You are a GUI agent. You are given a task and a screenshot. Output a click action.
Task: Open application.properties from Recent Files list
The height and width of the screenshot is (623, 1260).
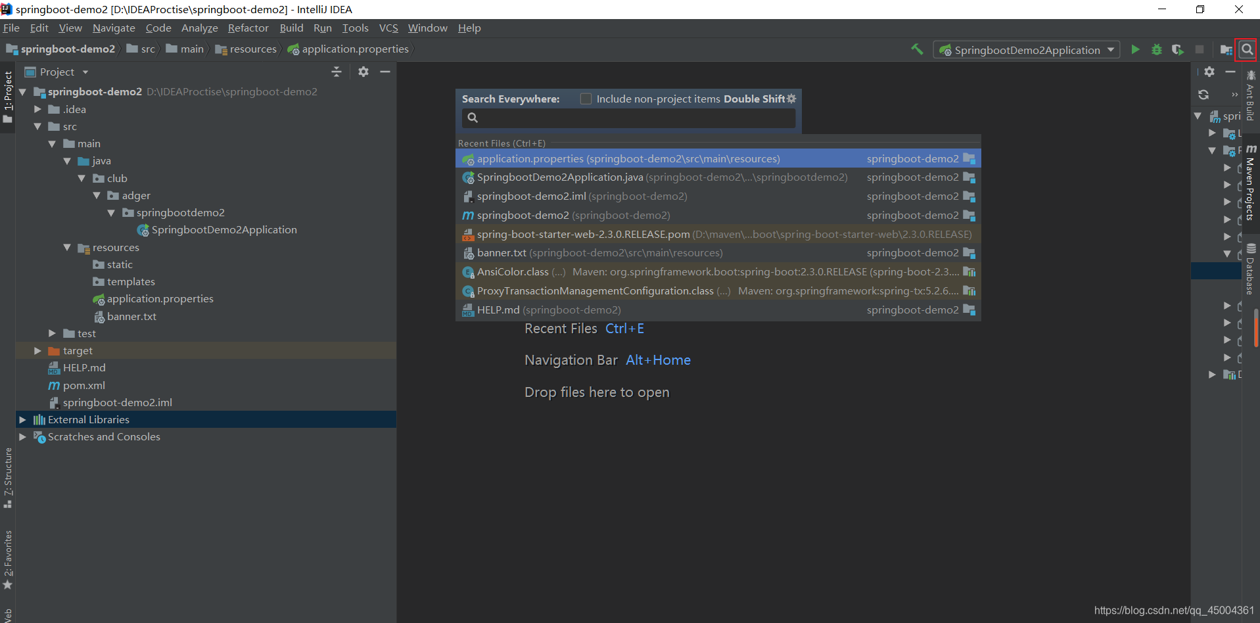(718, 158)
